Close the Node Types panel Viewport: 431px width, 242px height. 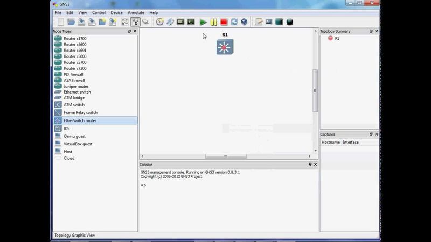click(135, 31)
